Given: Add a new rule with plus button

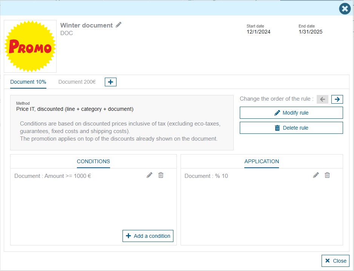Looking at the screenshot, I should (110, 82).
